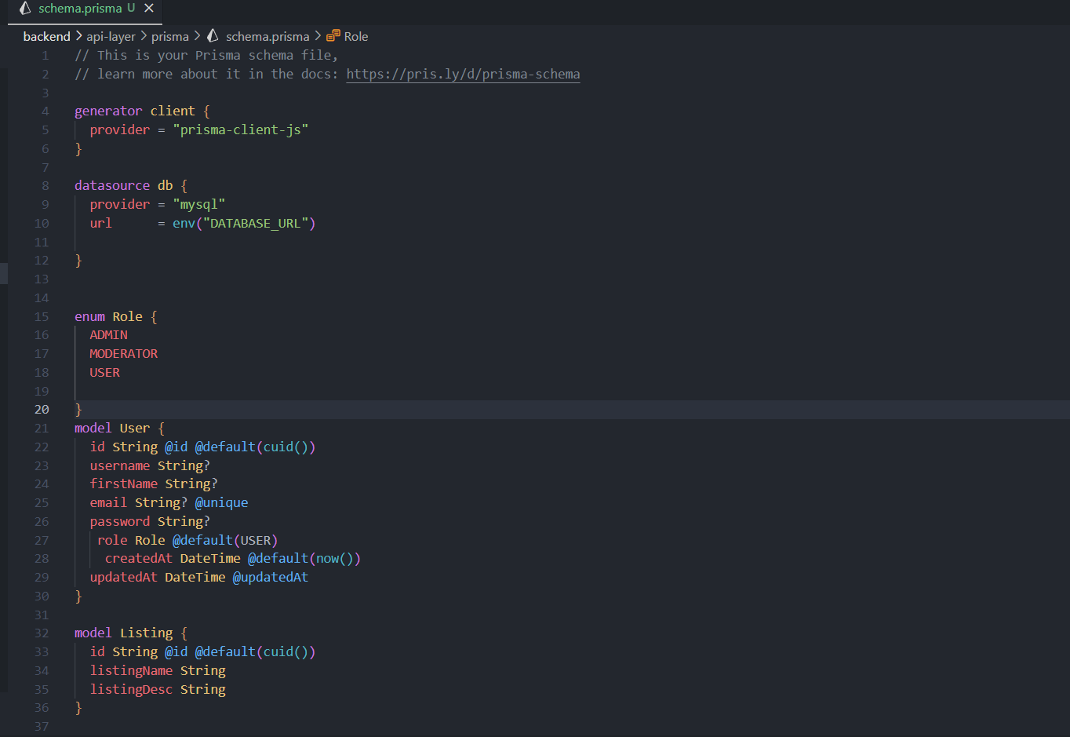Click the 'now()' function call

(336, 559)
